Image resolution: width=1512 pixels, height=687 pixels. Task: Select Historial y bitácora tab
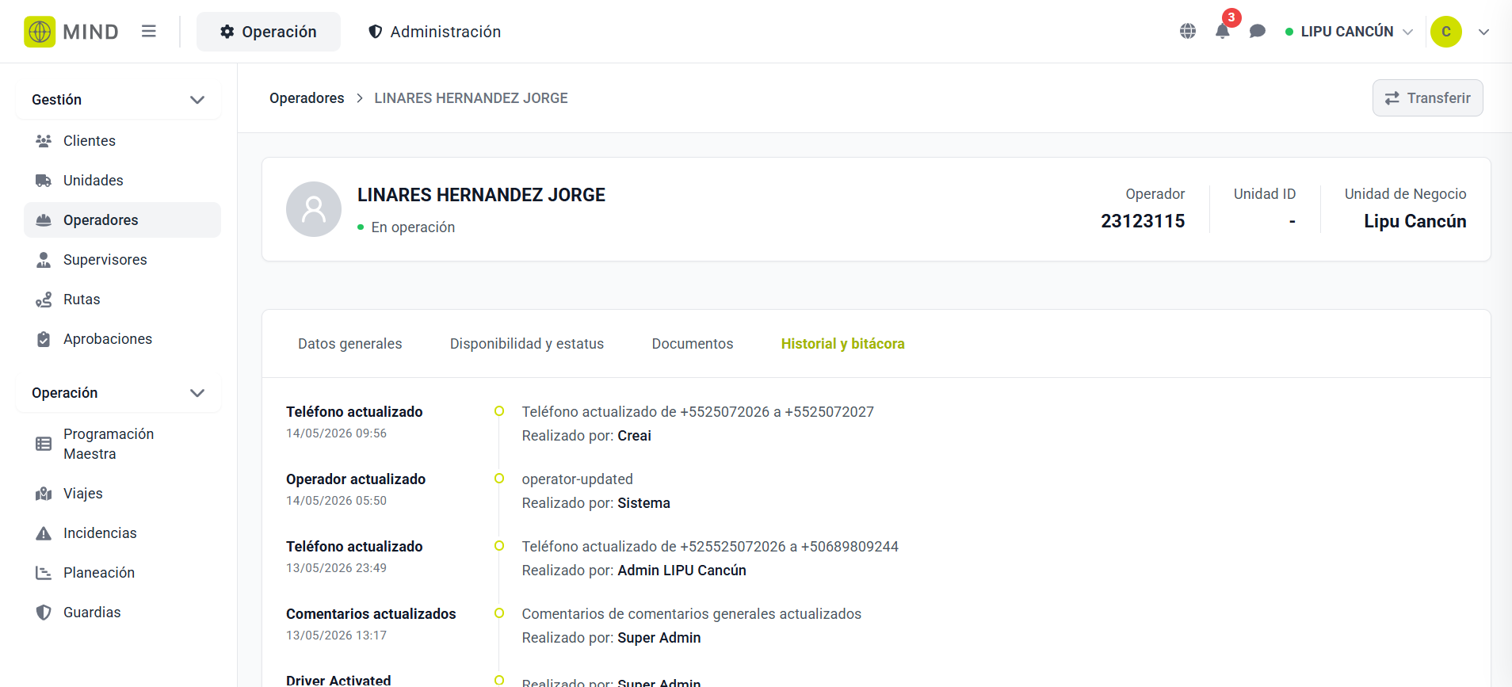[x=843, y=344]
